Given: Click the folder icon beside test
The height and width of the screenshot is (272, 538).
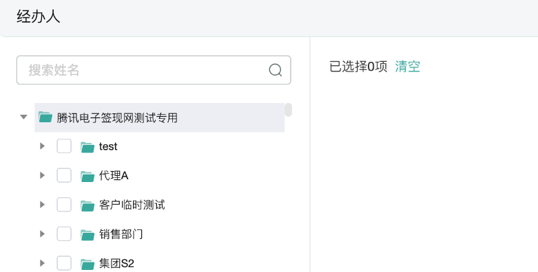Looking at the screenshot, I should pos(87,147).
